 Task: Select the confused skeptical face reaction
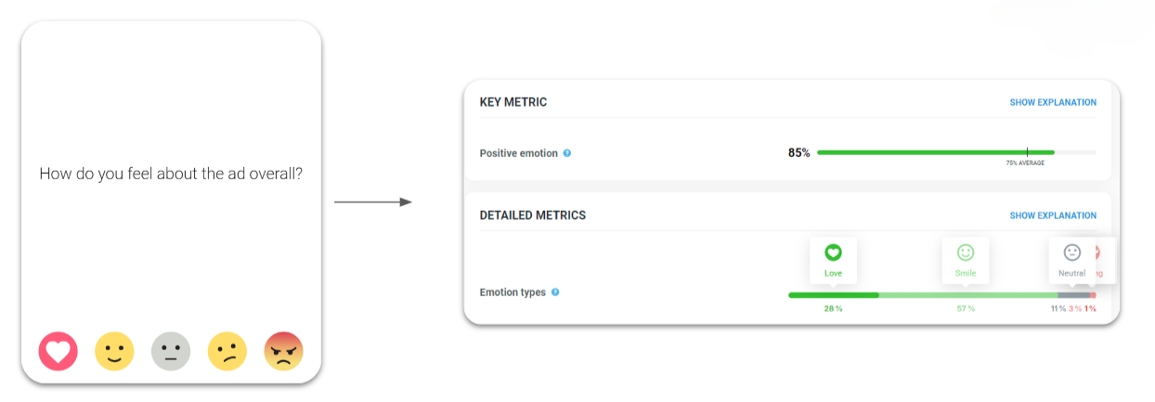(227, 351)
